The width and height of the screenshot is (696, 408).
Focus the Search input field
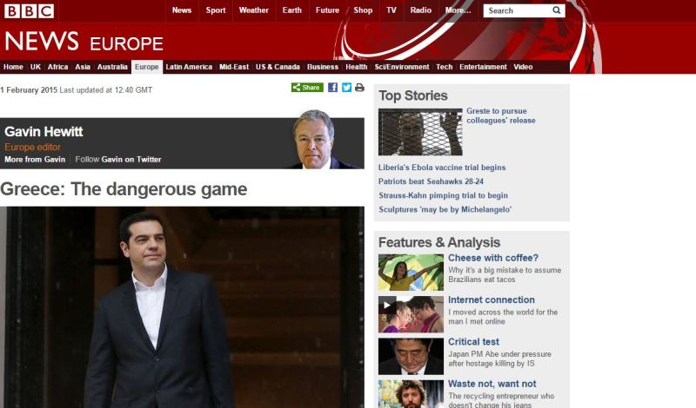pos(517,10)
